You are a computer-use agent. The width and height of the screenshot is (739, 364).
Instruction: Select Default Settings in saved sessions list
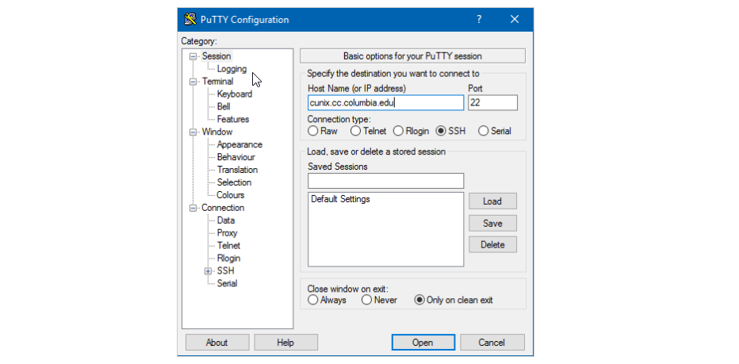coord(340,199)
